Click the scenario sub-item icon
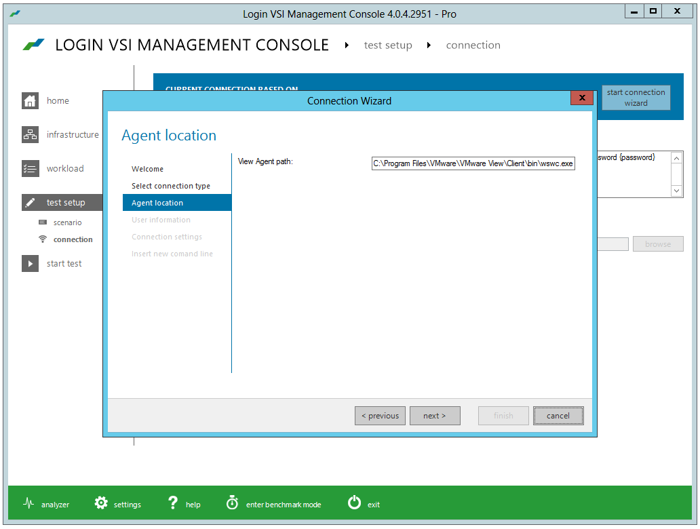Image resolution: width=700 pixels, height=529 pixels. [x=43, y=222]
